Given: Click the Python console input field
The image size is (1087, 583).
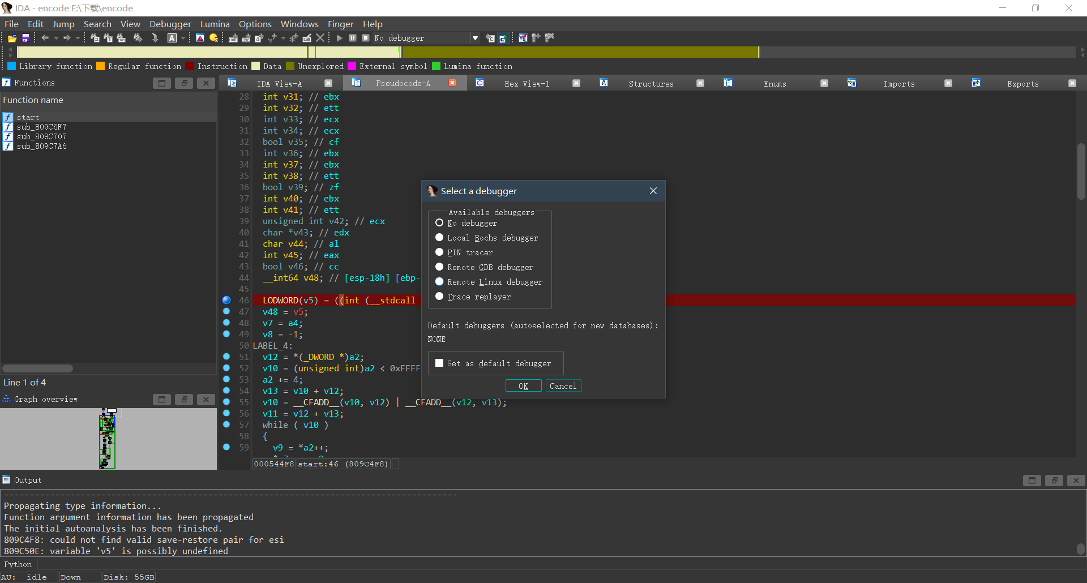Looking at the screenshot, I should pos(560,564).
